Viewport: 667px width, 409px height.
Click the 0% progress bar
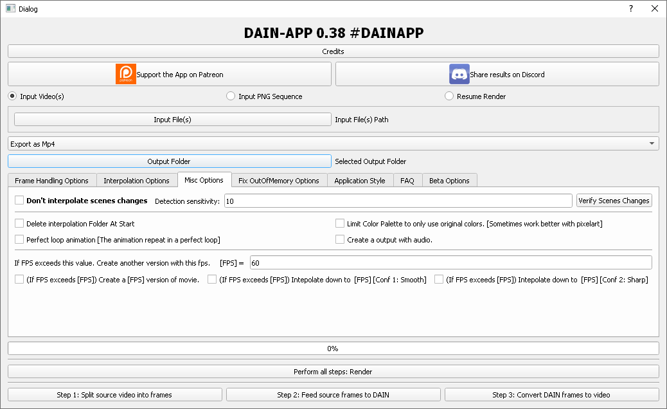click(x=333, y=348)
